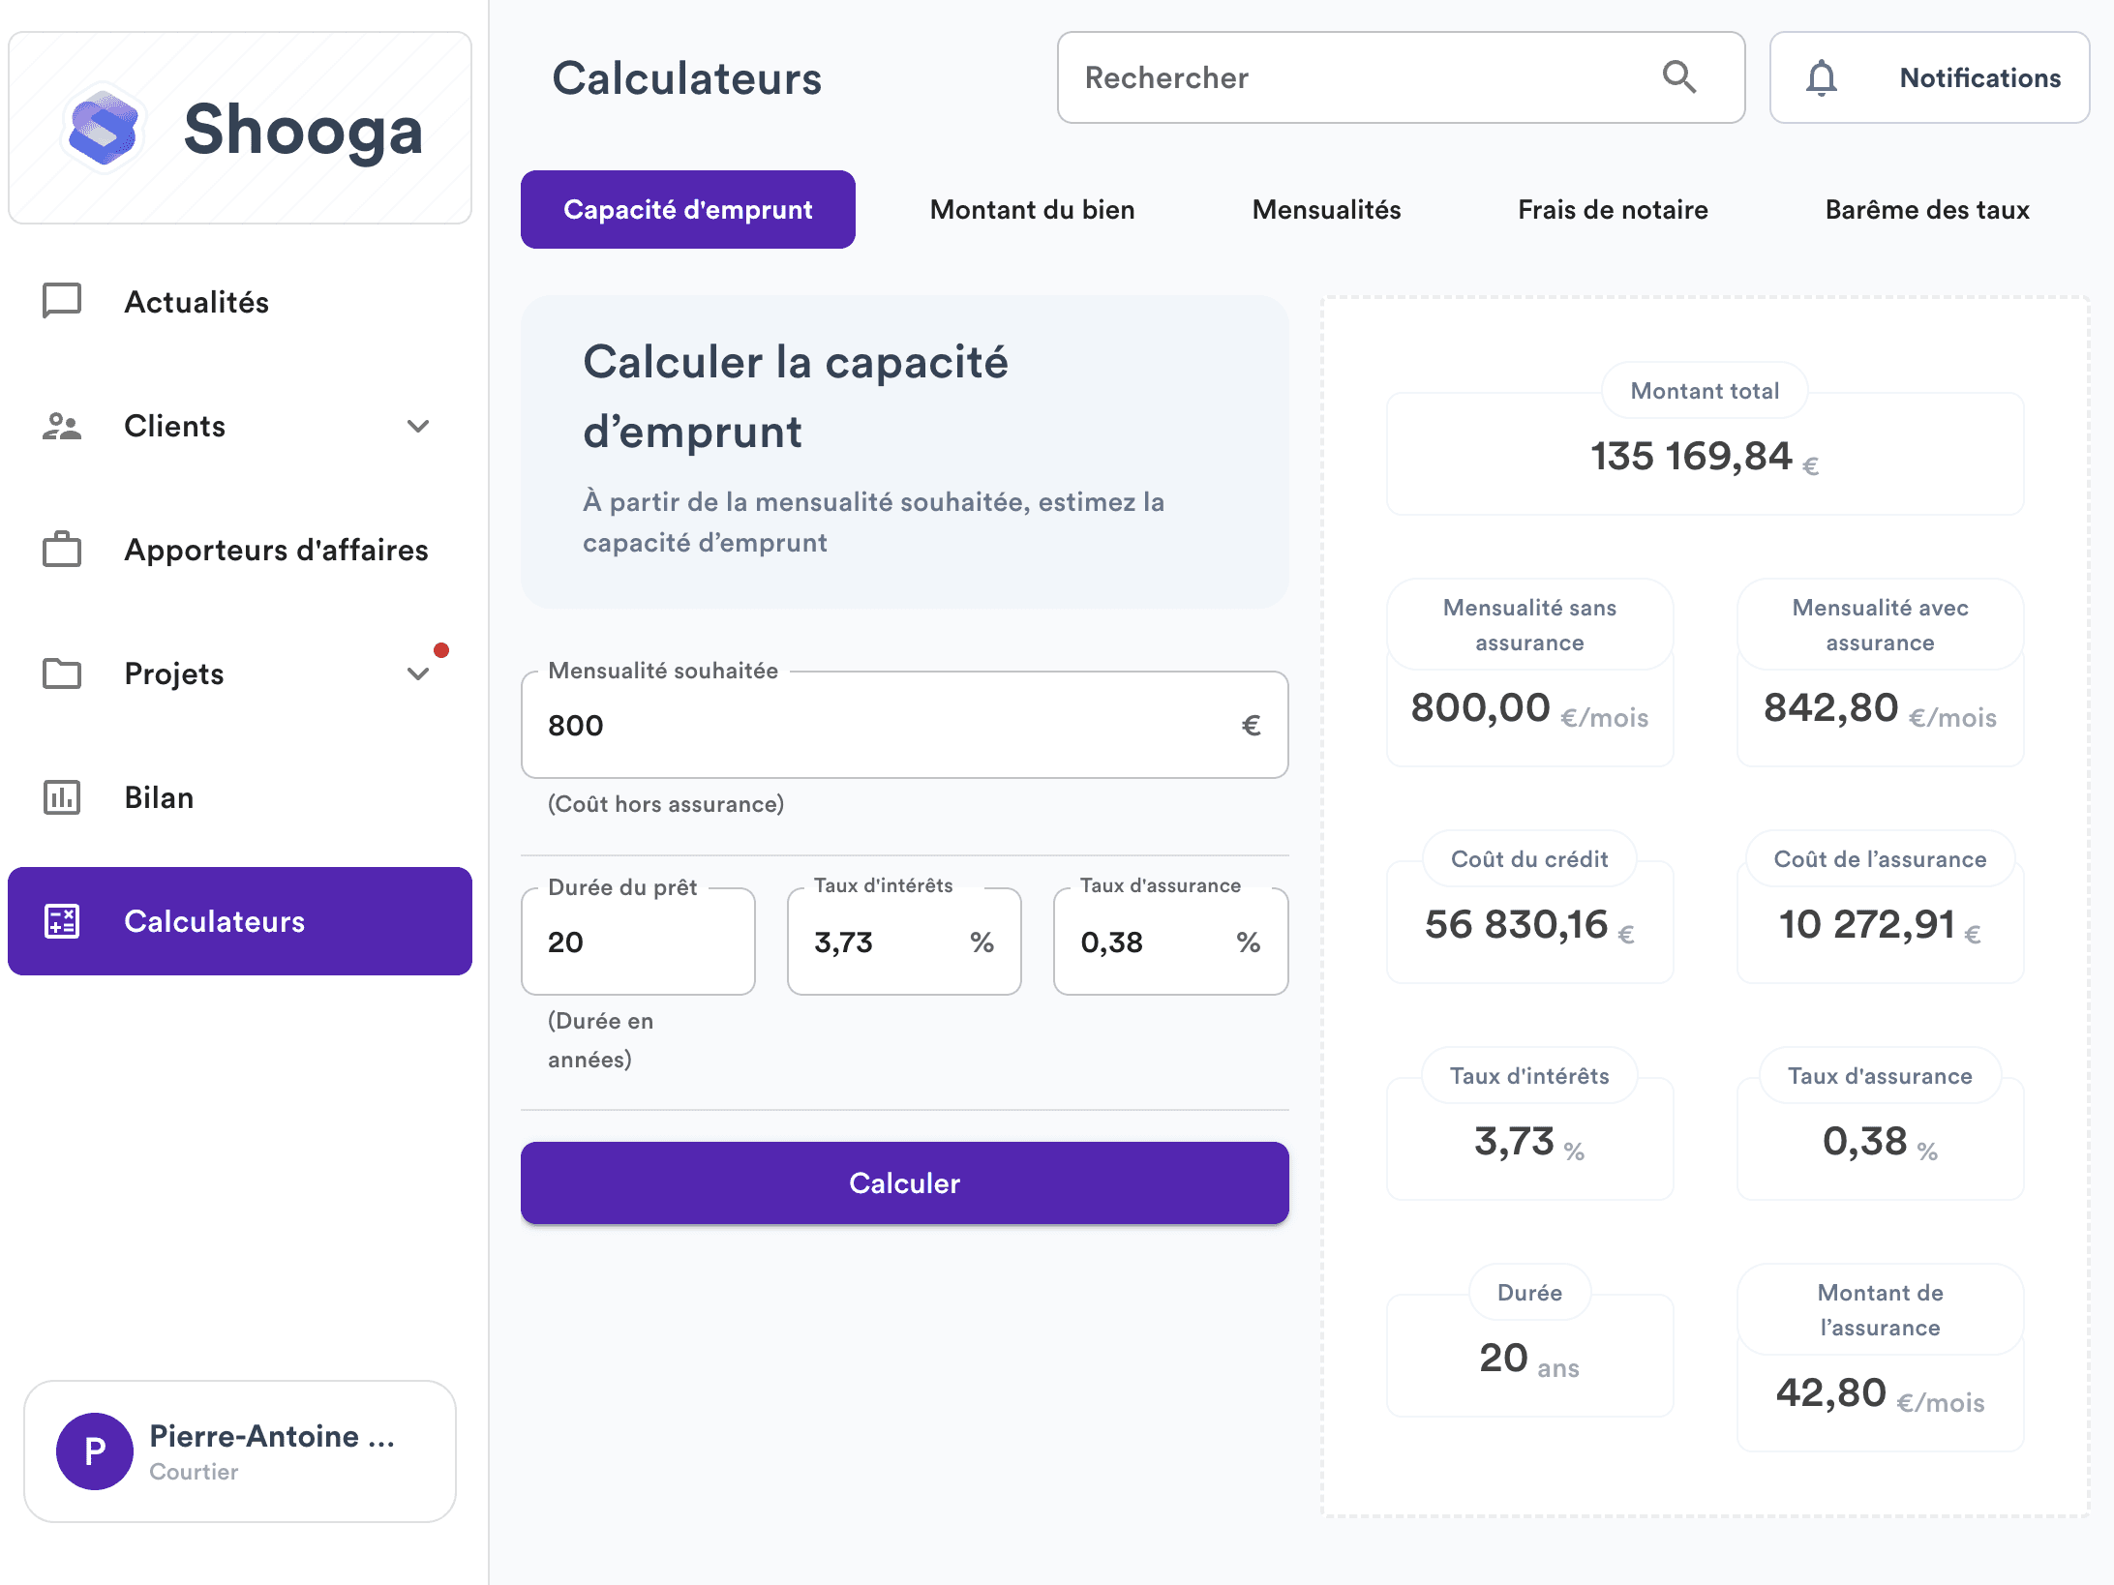Open Notifications
Image resolution: width=2114 pixels, height=1585 pixels.
tap(1979, 77)
